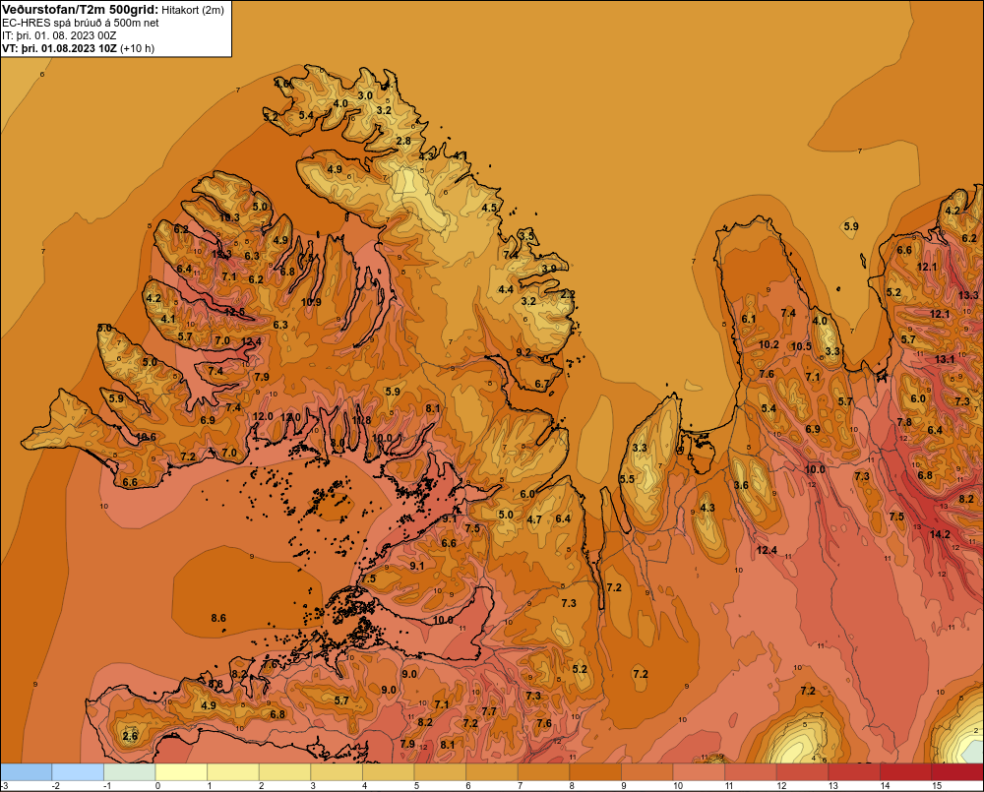
Task: Click the 4.7 temperature value
Action: (x=534, y=519)
